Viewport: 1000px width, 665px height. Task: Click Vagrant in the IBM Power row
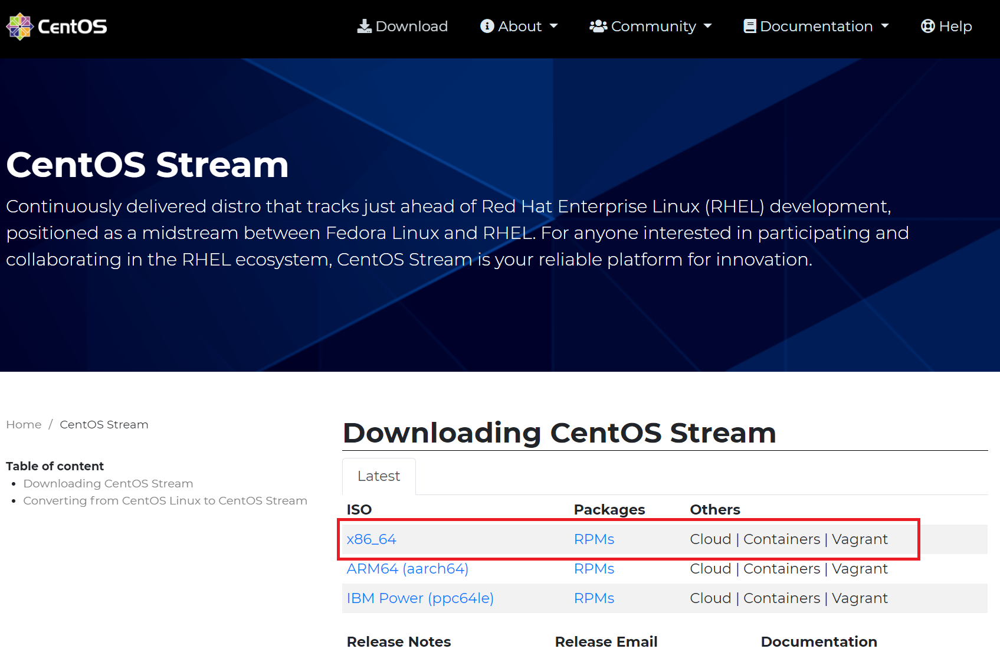tap(860, 598)
